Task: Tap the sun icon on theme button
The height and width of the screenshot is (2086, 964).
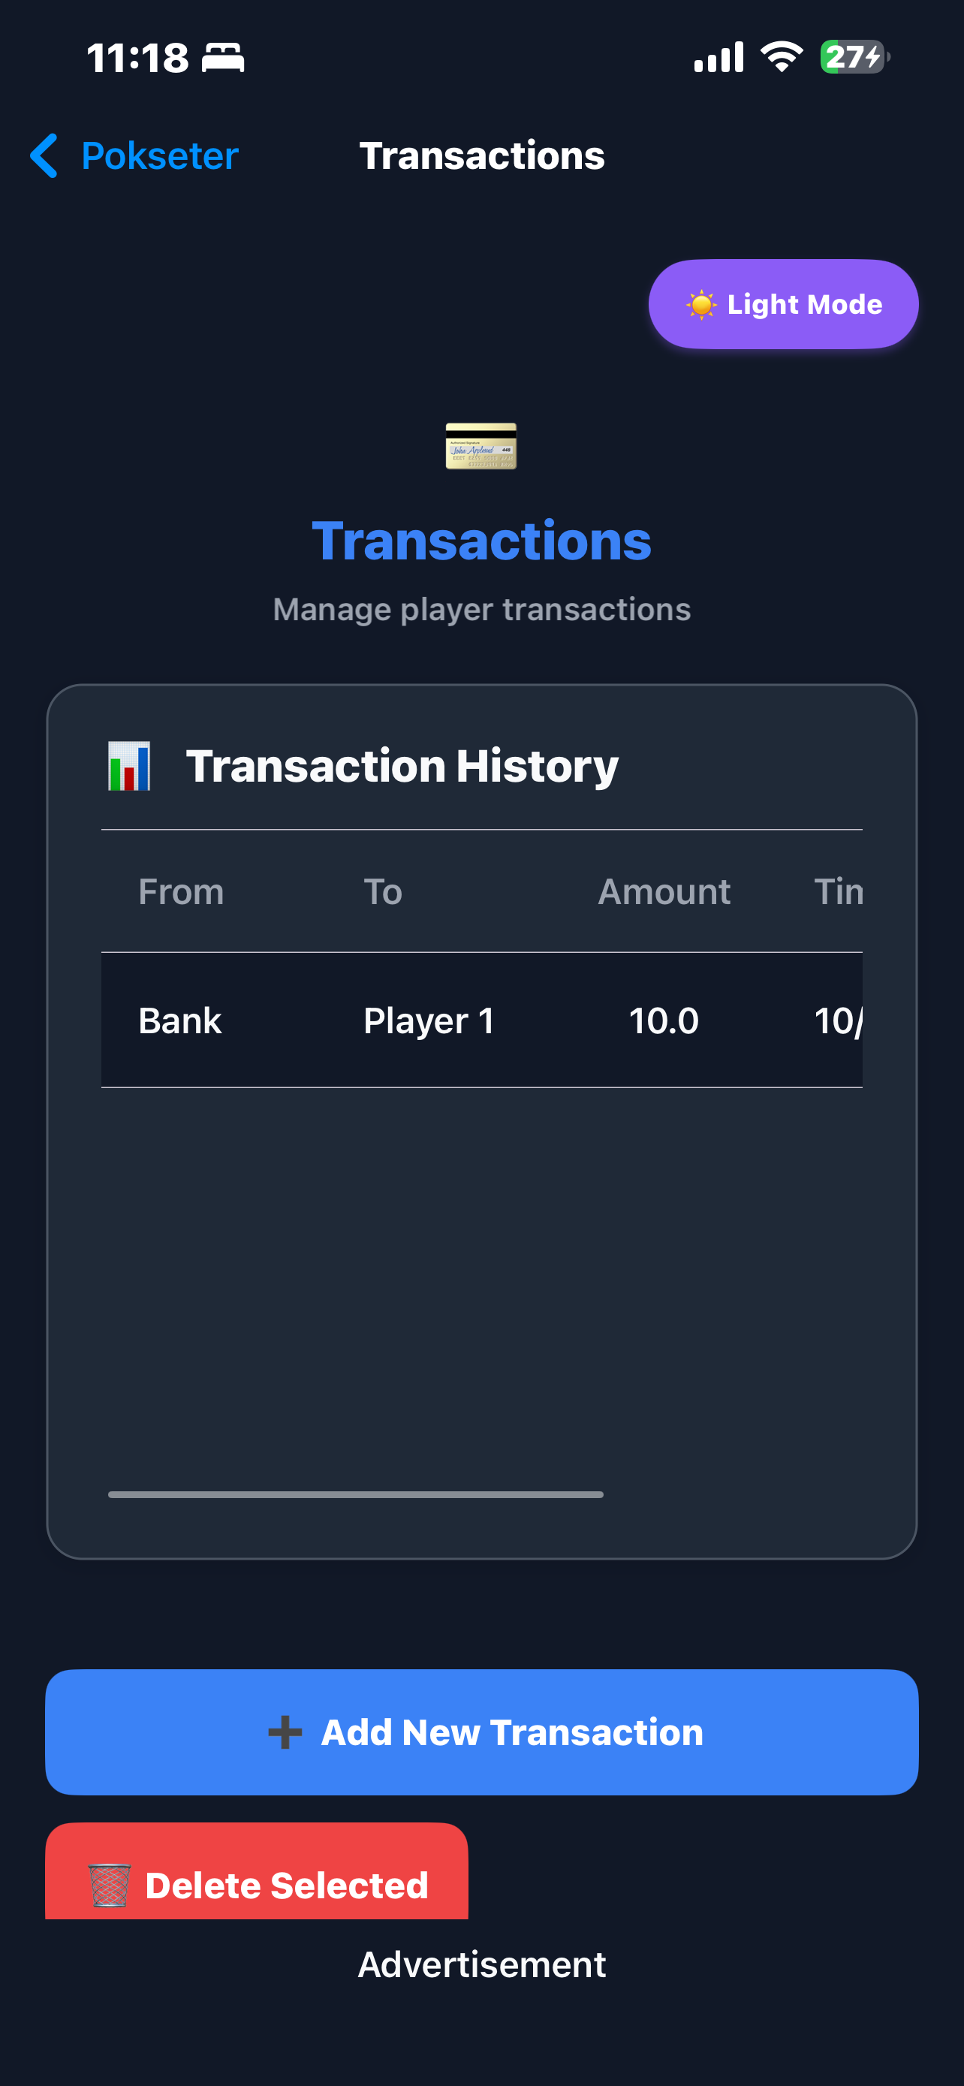Action: 701,306
